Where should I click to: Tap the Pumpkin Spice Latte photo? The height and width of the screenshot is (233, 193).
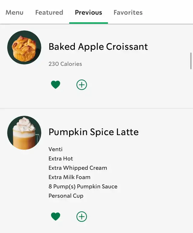point(24,133)
